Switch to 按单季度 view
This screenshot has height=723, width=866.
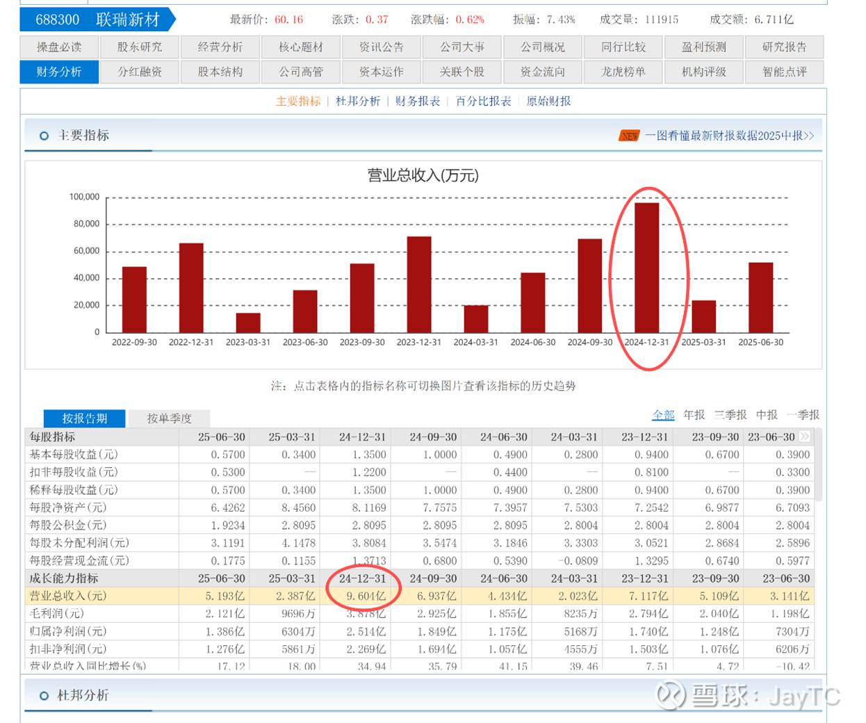(169, 419)
